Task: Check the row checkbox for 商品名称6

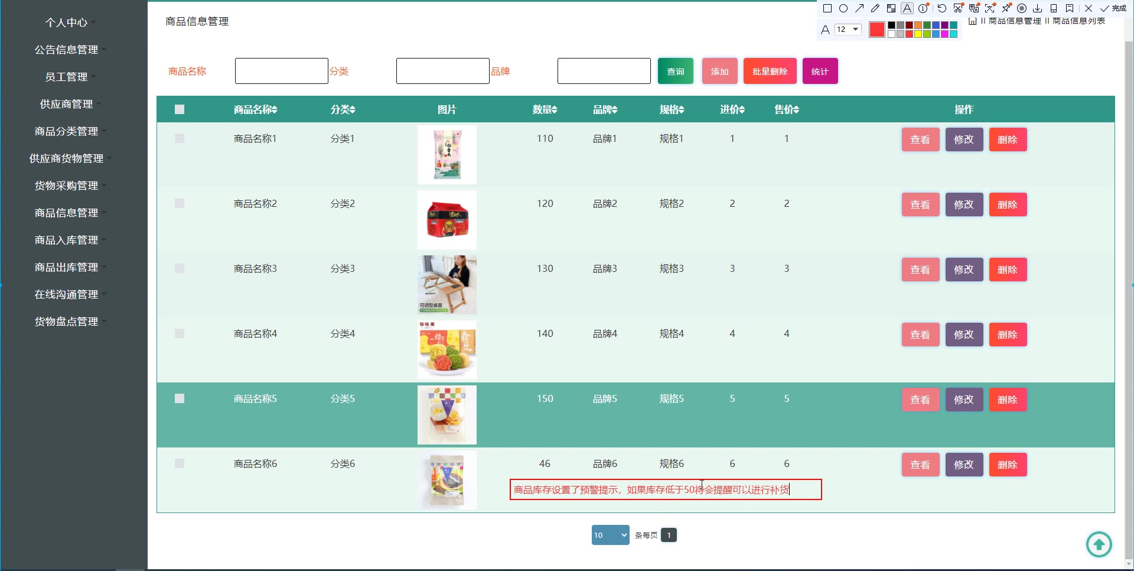Action: point(180,463)
